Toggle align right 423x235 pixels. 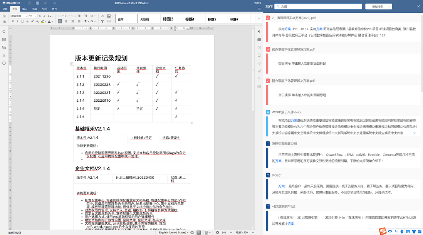[x=72, y=21]
